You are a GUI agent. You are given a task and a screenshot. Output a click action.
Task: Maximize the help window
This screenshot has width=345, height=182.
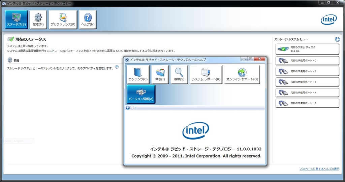250,59
